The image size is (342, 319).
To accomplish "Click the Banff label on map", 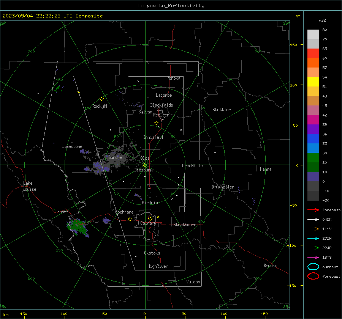I will (63, 211).
